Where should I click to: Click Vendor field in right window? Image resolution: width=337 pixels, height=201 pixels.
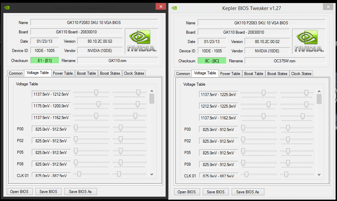pos(267,51)
